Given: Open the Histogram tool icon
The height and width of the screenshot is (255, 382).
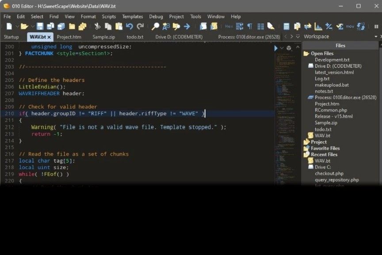Looking at the screenshot, I should point(318,27).
